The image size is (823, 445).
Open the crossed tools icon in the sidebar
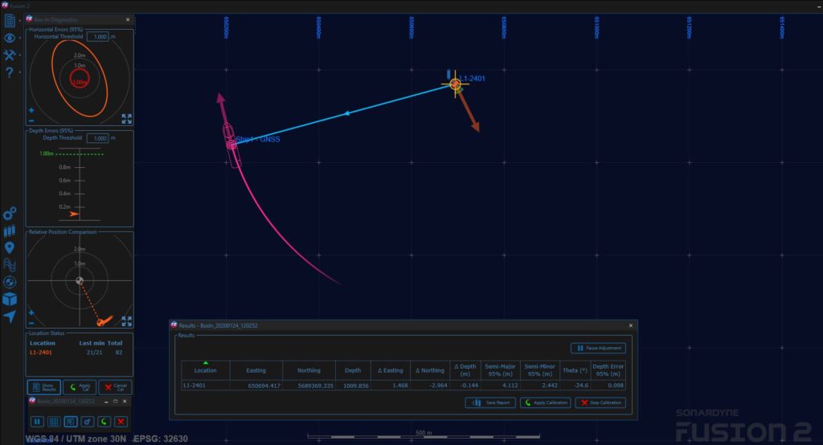(10, 55)
